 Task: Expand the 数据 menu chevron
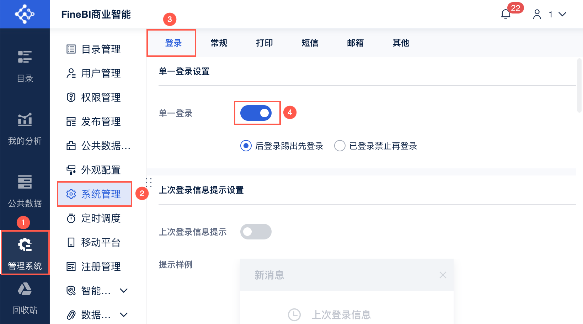(124, 315)
